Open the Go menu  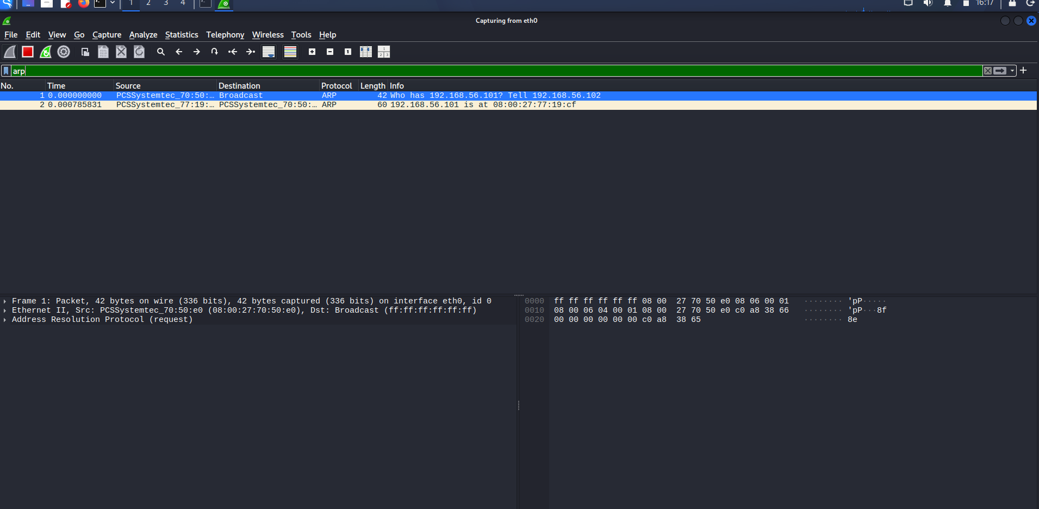[x=79, y=35]
